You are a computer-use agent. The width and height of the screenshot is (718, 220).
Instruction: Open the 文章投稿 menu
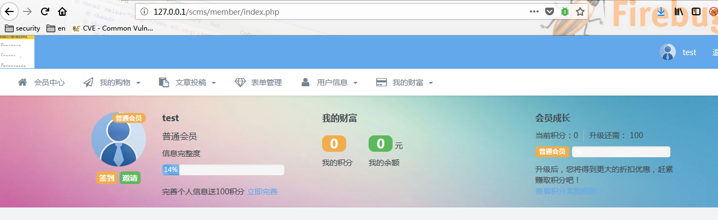(x=191, y=82)
